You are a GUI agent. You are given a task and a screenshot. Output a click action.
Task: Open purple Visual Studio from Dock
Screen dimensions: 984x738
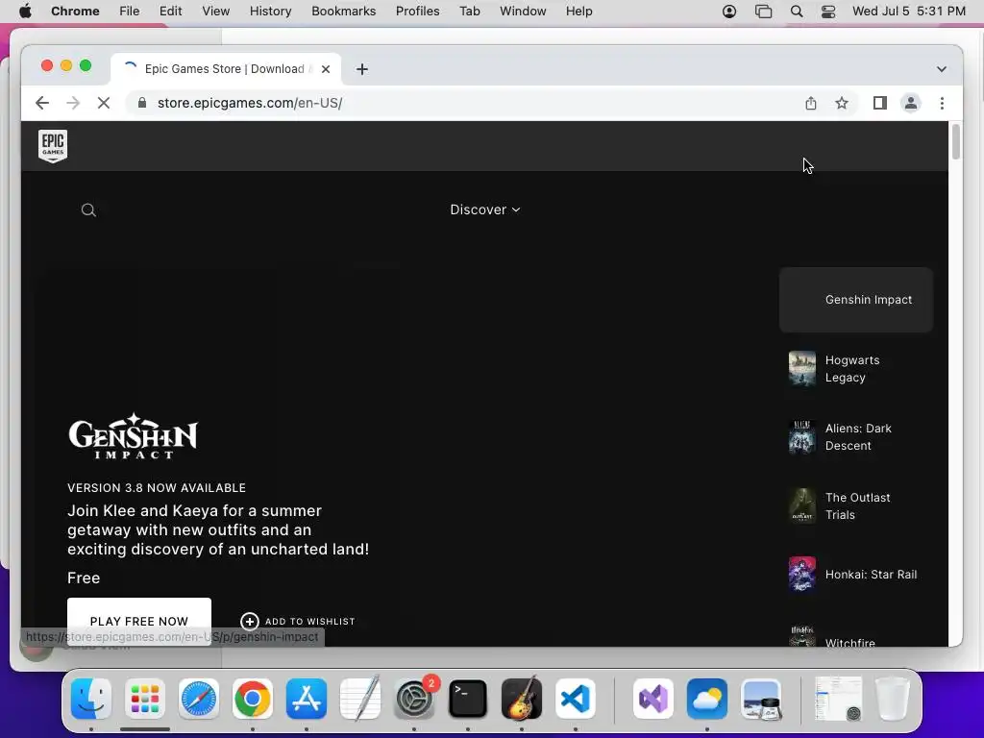pyautogui.click(x=653, y=699)
